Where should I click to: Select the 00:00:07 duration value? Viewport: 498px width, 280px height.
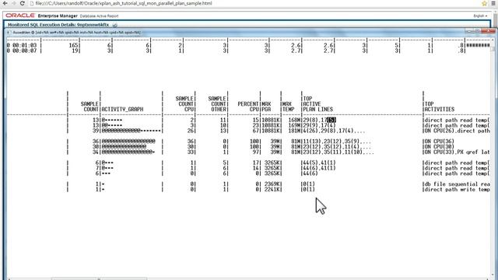tap(24, 51)
